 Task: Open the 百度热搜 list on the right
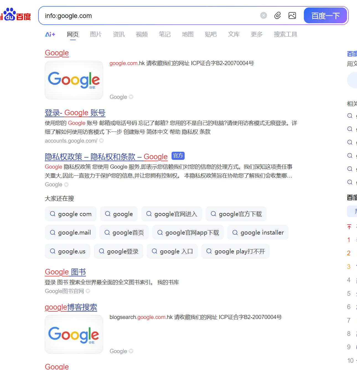tap(351, 197)
